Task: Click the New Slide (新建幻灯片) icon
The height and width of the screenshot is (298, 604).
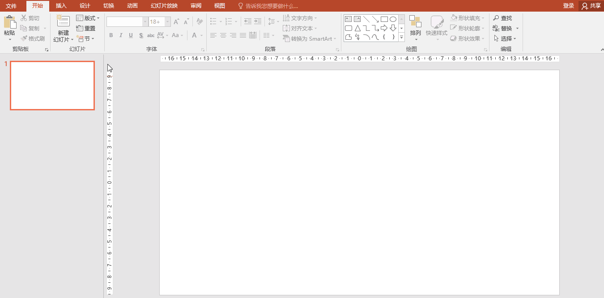Action: click(64, 21)
